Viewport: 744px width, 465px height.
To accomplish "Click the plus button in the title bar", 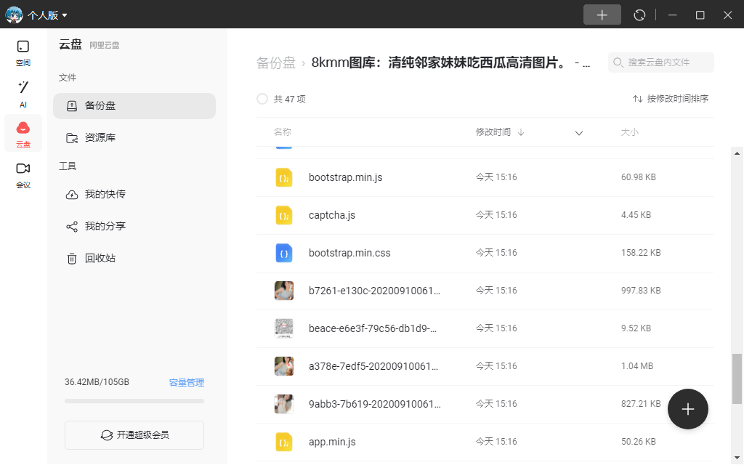I will pyautogui.click(x=602, y=15).
